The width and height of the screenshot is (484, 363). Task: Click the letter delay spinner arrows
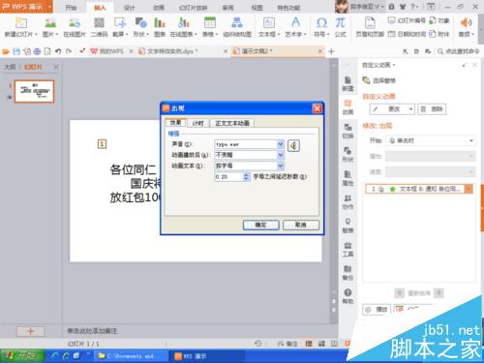246,176
